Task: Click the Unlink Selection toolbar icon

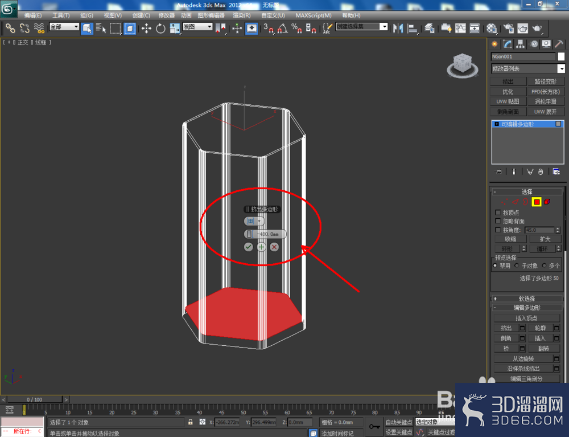Action: click(x=24, y=28)
